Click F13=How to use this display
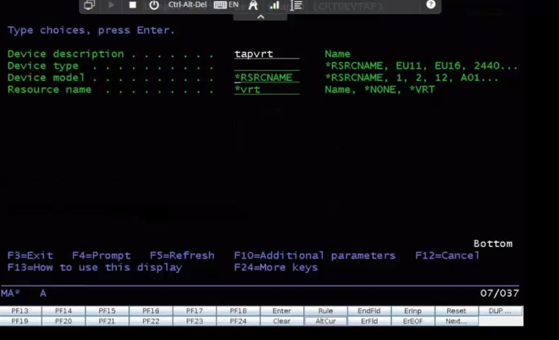Viewport: 559px width, 340px height. pyautogui.click(x=95, y=267)
